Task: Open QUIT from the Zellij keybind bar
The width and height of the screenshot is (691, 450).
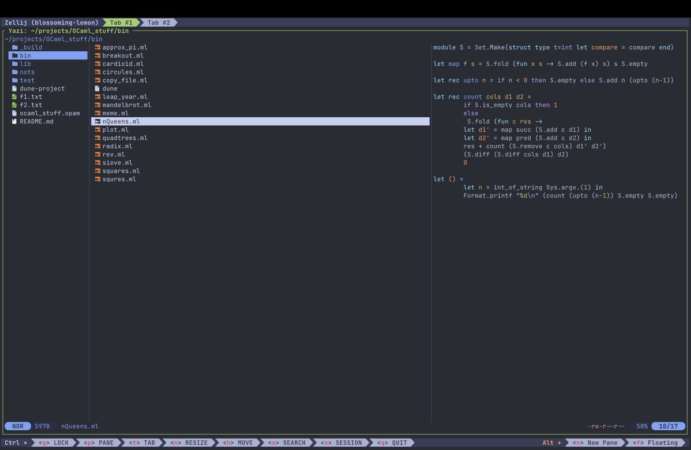Action: click(395, 442)
